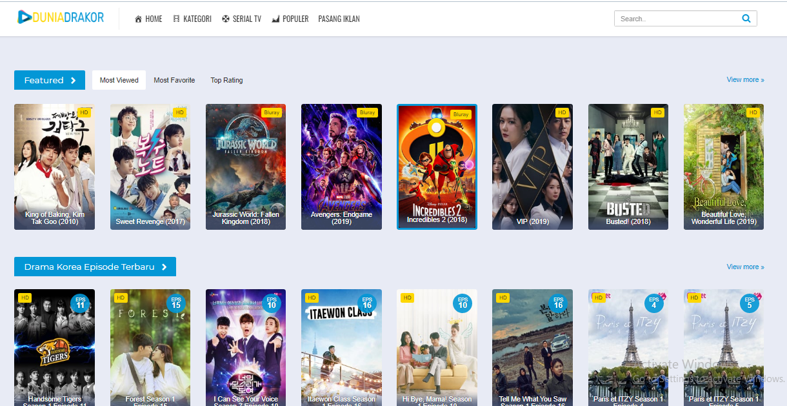Click the HD badge on Forest poster
Image resolution: width=787 pixels, height=406 pixels.
tap(121, 298)
